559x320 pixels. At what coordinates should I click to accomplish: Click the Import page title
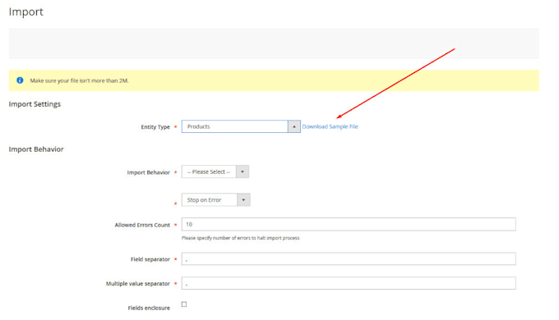pos(25,11)
